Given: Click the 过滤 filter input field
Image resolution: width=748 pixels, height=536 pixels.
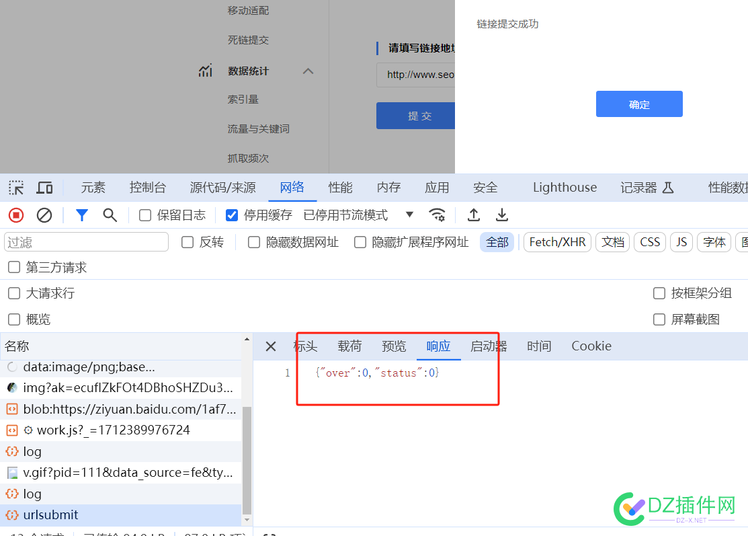Looking at the screenshot, I should (86, 242).
